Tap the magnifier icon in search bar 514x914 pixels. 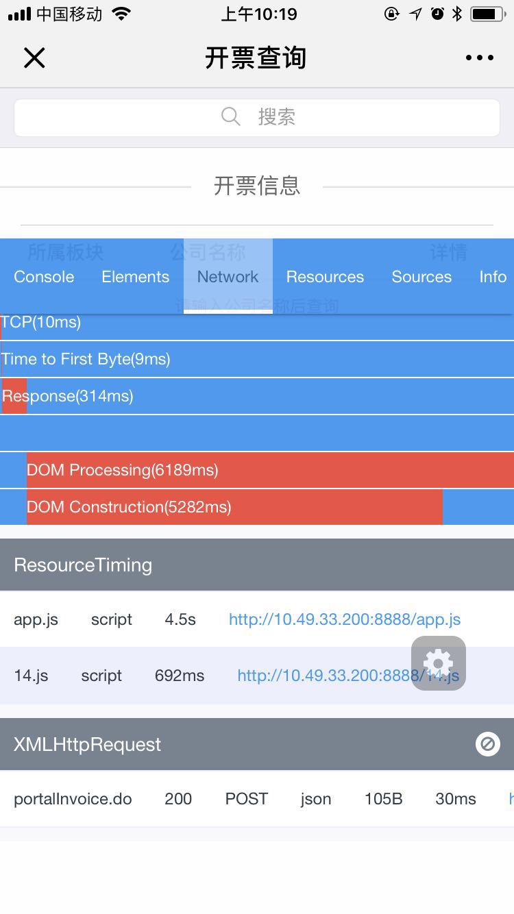click(231, 117)
